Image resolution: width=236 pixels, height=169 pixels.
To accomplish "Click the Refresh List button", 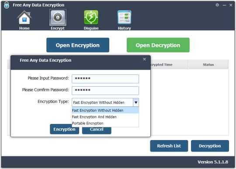I will [x=169, y=146].
